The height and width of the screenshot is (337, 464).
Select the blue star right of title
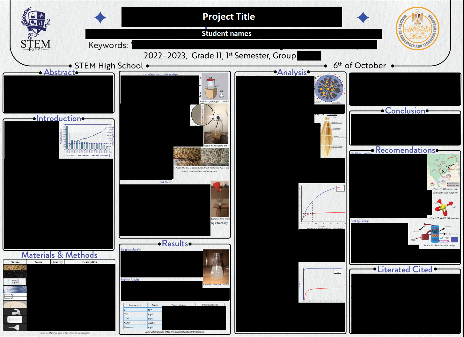[x=363, y=18]
